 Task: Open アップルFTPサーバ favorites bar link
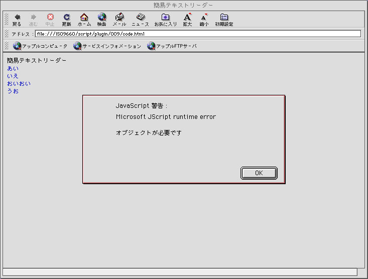pos(172,46)
